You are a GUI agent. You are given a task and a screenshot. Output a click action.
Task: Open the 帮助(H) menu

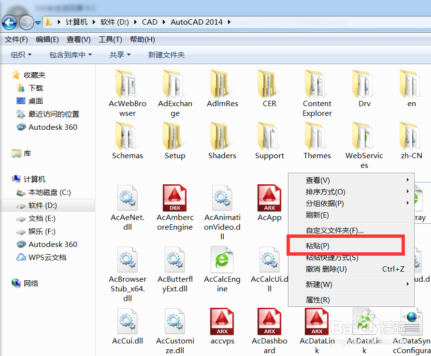[143, 40]
